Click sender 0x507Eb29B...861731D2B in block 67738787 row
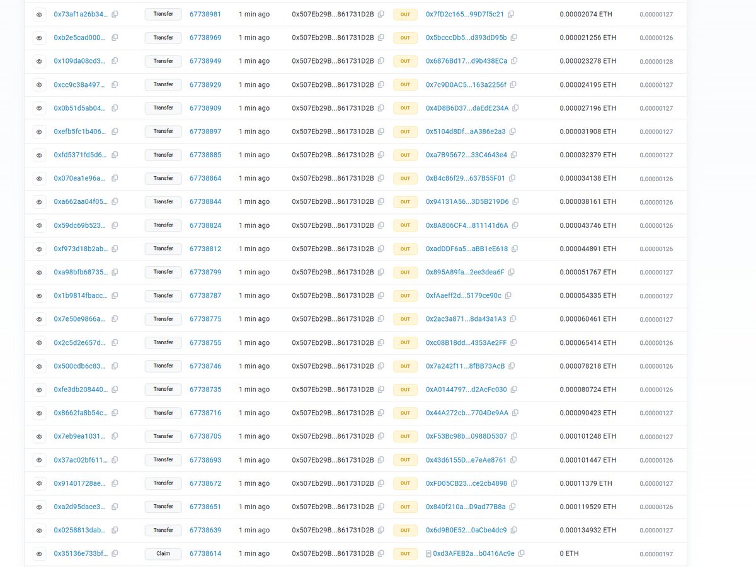The width and height of the screenshot is (756, 567). pyautogui.click(x=333, y=296)
